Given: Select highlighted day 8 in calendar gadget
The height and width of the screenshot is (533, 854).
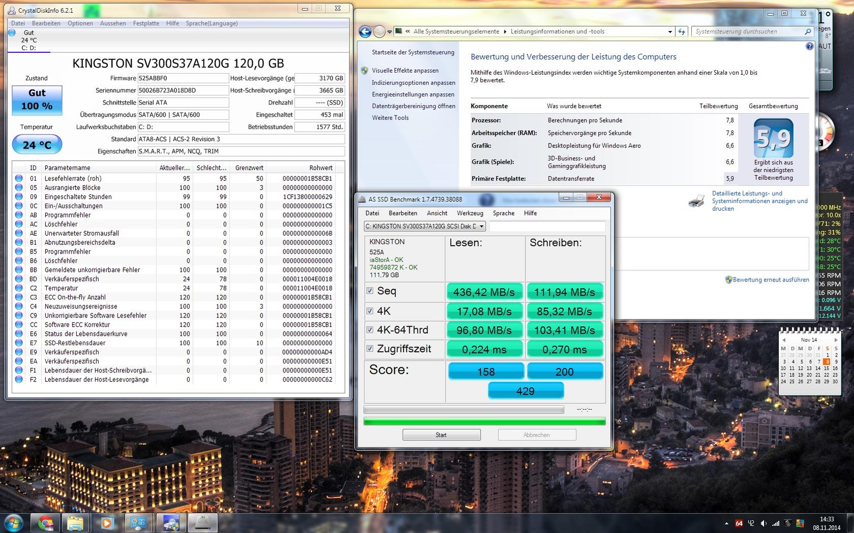Looking at the screenshot, I should tap(827, 362).
